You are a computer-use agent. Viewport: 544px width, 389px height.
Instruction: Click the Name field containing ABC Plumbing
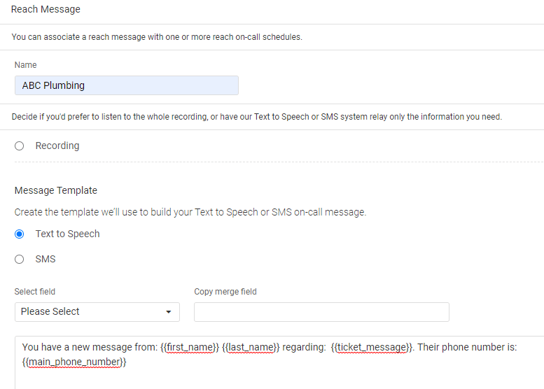[x=126, y=85]
